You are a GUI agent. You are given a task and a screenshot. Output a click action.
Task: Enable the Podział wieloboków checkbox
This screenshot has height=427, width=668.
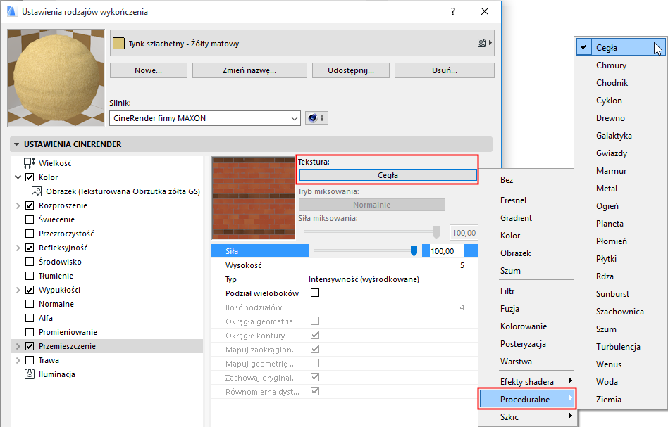point(315,293)
